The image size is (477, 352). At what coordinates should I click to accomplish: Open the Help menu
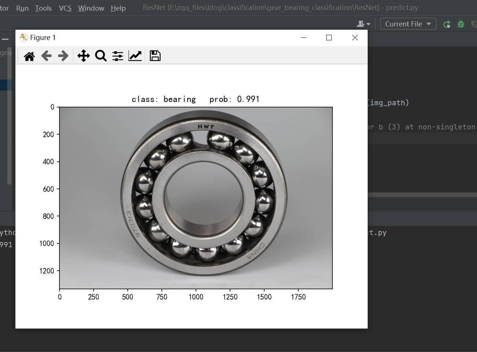pyautogui.click(x=118, y=8)
